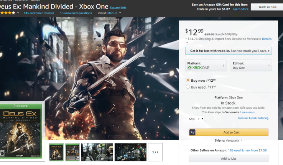283x165 pixels.
Task: Click the cart icon on Add to Cart
Action: coord(193,132)
